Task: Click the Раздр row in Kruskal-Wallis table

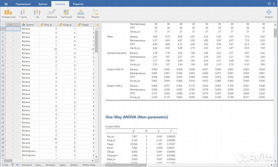Action: (141, 144)
